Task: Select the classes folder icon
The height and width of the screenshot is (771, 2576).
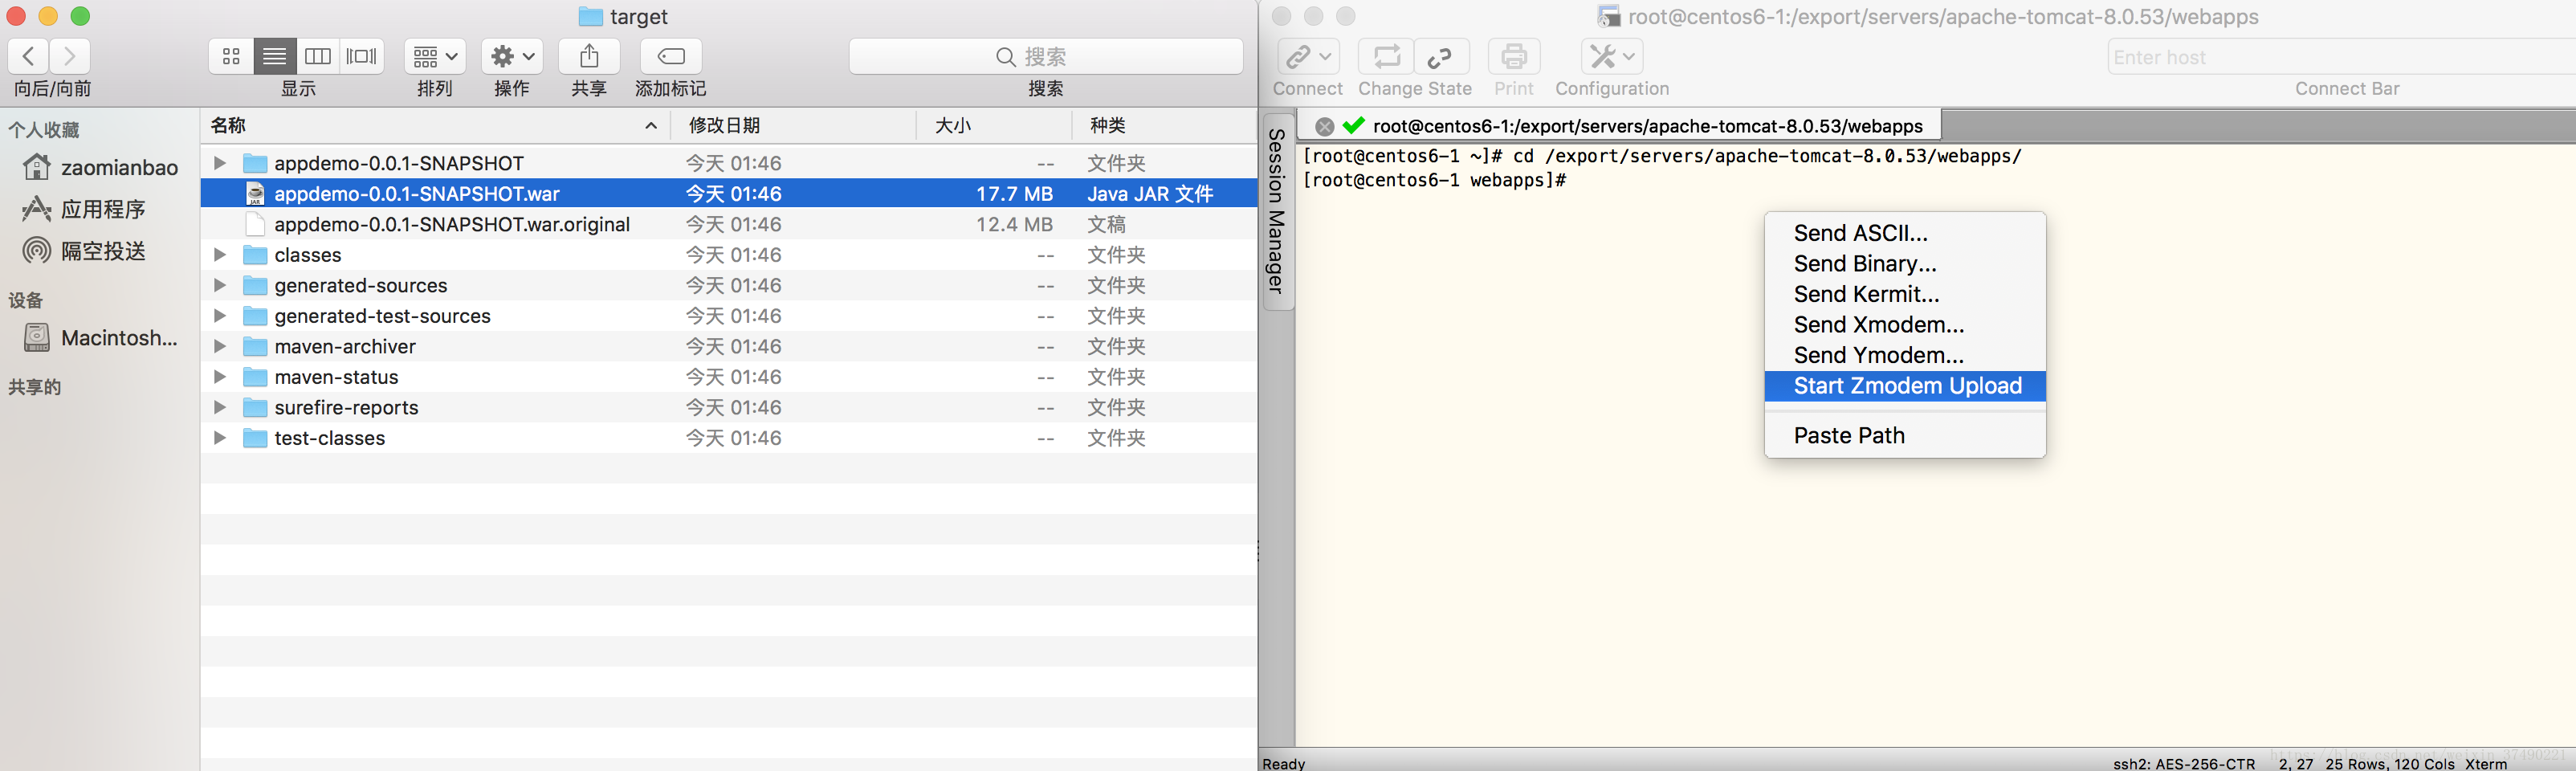Action: [255, 255]
